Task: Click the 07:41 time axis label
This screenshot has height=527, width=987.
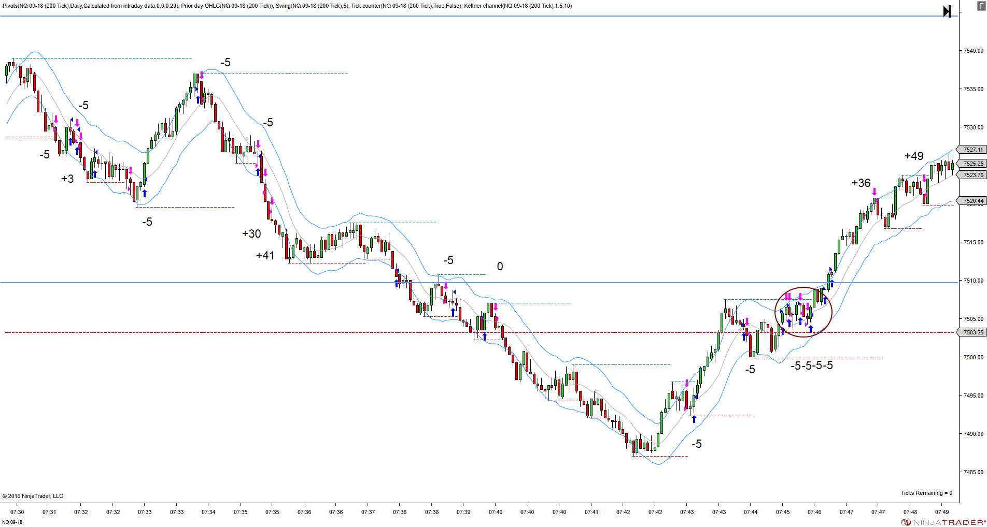Action: [591, 512]
